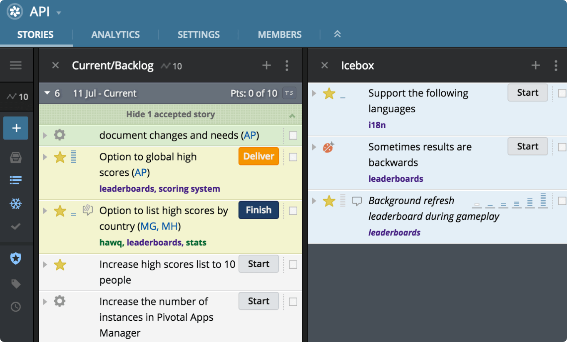
Task: Click estimate bars of global high scores story
Action: click(74, 156)
